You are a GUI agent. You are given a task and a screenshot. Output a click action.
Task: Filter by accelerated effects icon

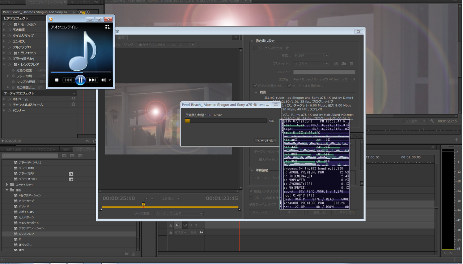coord(64,155)
